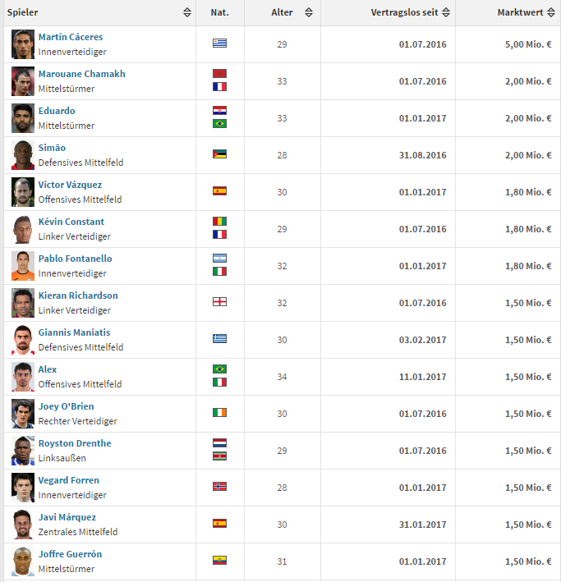
Task: Open Víctor Vázquez player page
Action: pyautogui.click(x=70, y=185)
